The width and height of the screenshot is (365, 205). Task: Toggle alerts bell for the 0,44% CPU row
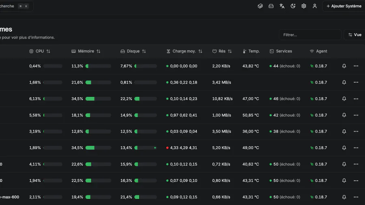coord(344,66)
